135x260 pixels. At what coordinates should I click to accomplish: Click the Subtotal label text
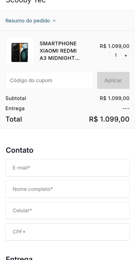tap(16, 98)
